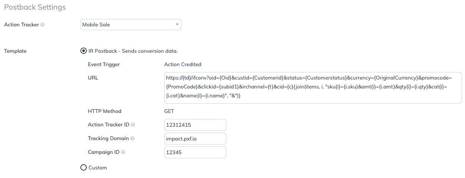465x178 pixels.
Task: Click the help icon beside Action Tracker ID
Action: 133,125
